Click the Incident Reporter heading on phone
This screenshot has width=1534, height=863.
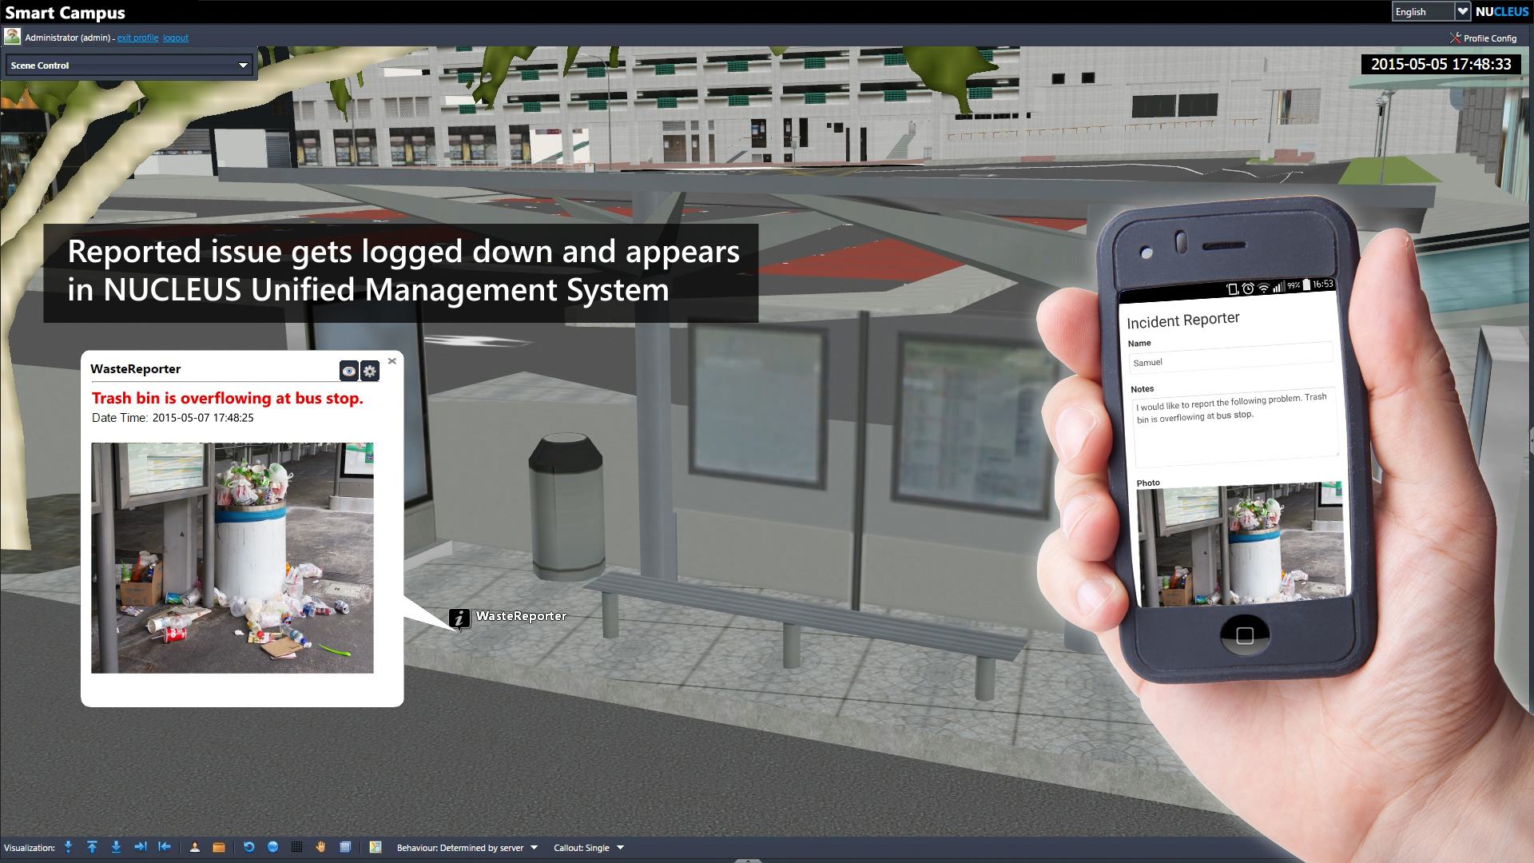pos(1183,320)
